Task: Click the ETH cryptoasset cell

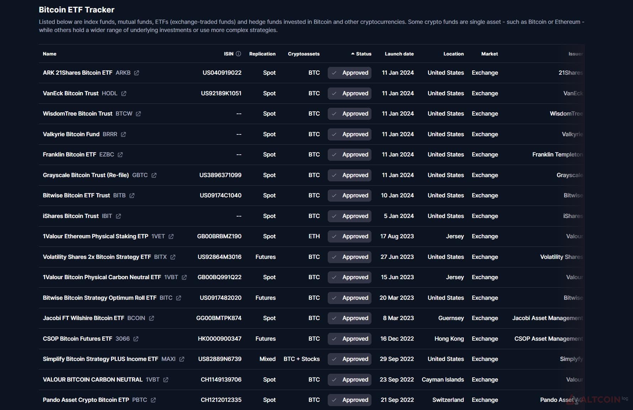Action: 314,236
